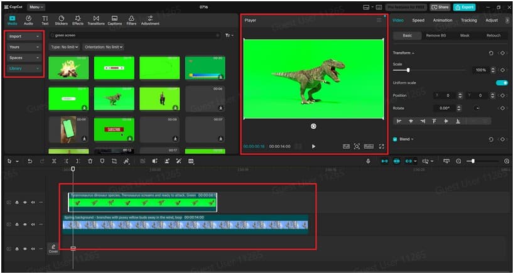The width and height of the screenshot is (513, 273).
Task: Click the Ratio button in Player
Action: 369,146
